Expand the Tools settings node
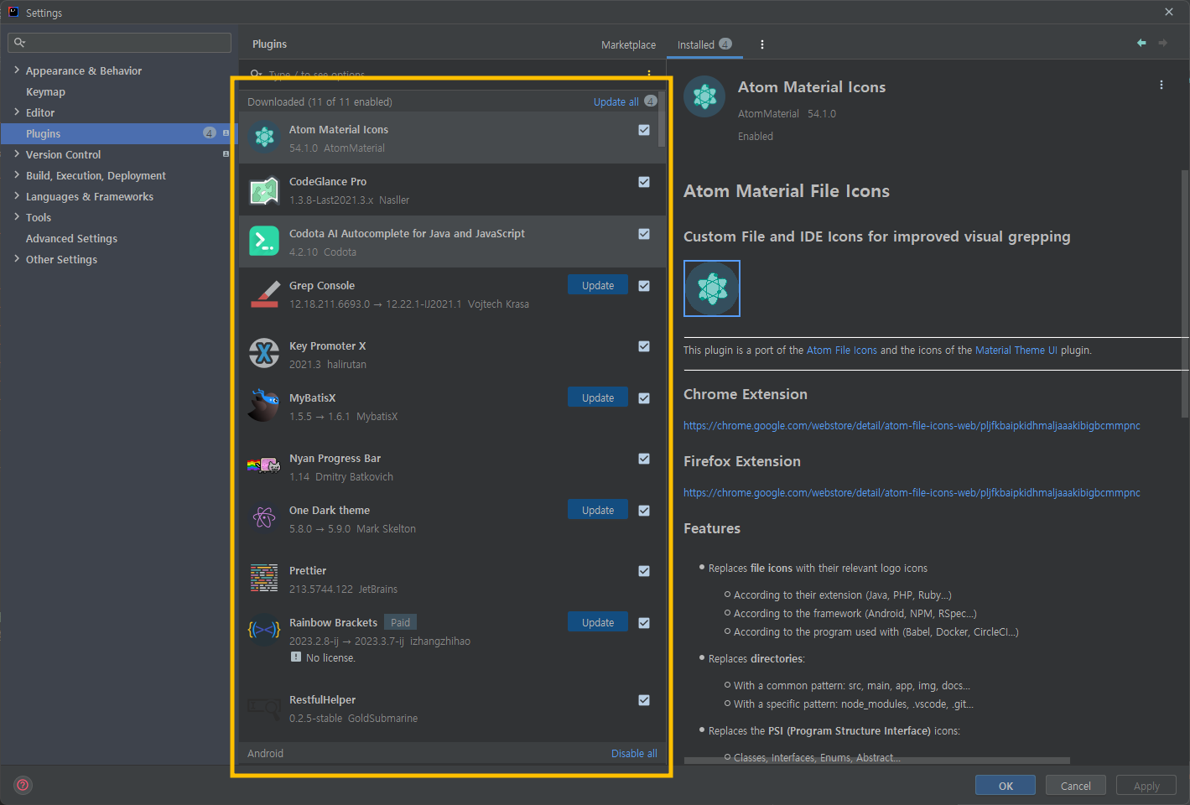The width and height of the screenshot is (1190, 805). tap(17, 217)
